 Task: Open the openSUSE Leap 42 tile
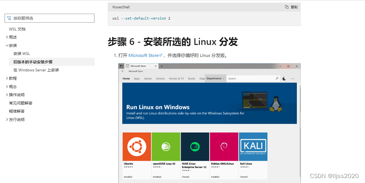tap(166, 156)
